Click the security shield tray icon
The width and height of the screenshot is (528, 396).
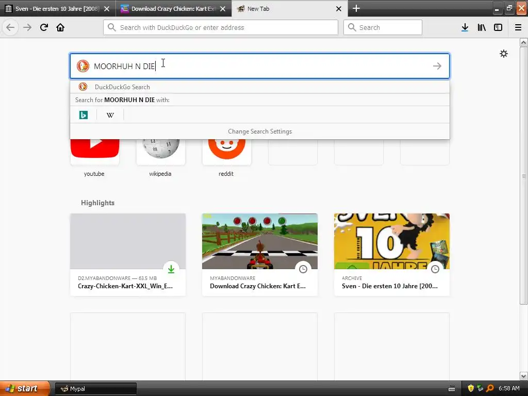coord(471,389)
